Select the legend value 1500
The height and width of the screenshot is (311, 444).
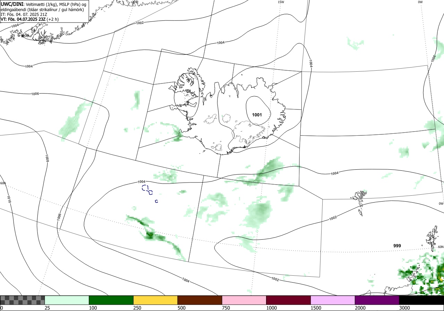pos(316,308)
